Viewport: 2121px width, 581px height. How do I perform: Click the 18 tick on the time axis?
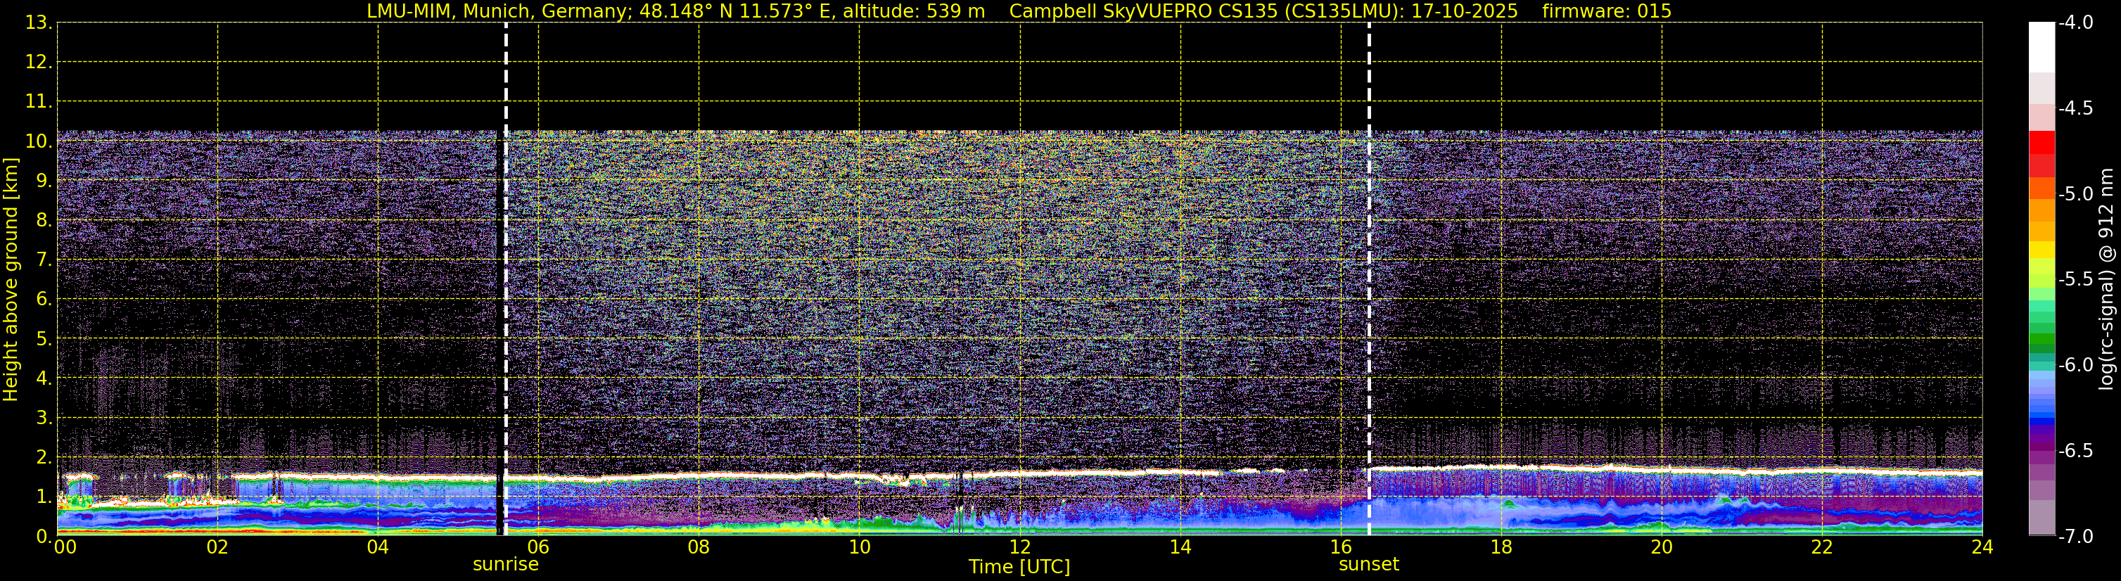point(1501,547)
